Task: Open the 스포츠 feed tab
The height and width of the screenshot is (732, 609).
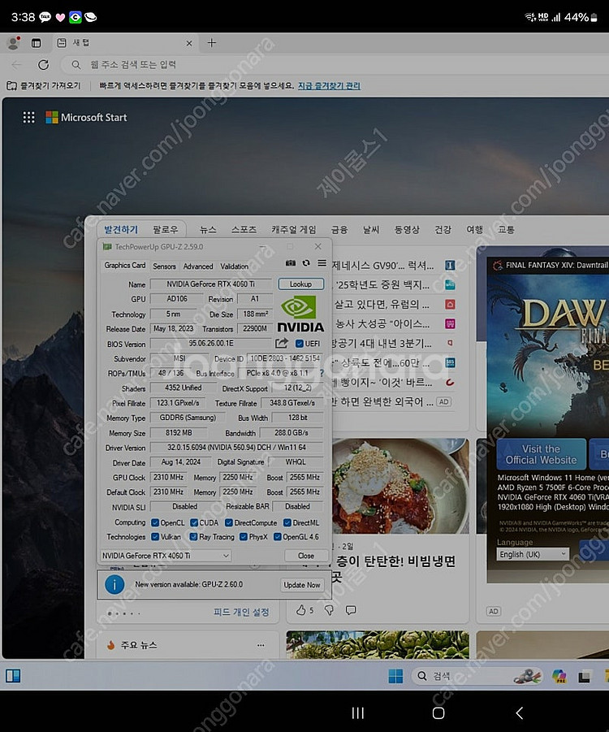Action: [x=244, y=229]
